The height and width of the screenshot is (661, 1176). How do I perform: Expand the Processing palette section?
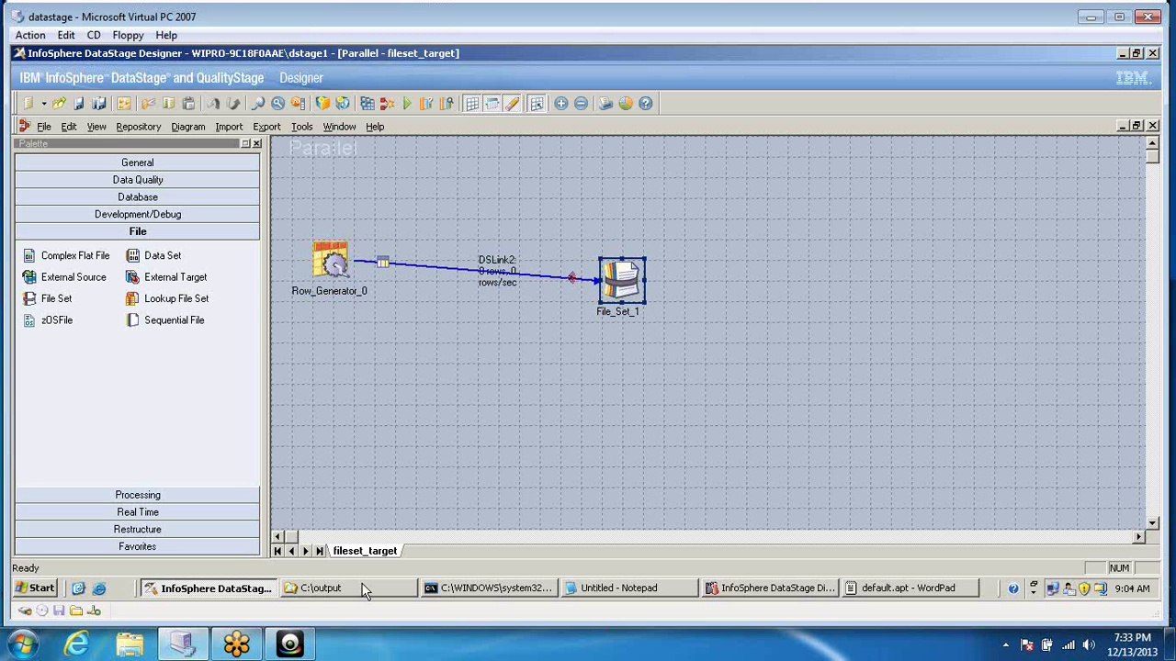point(138,495)
